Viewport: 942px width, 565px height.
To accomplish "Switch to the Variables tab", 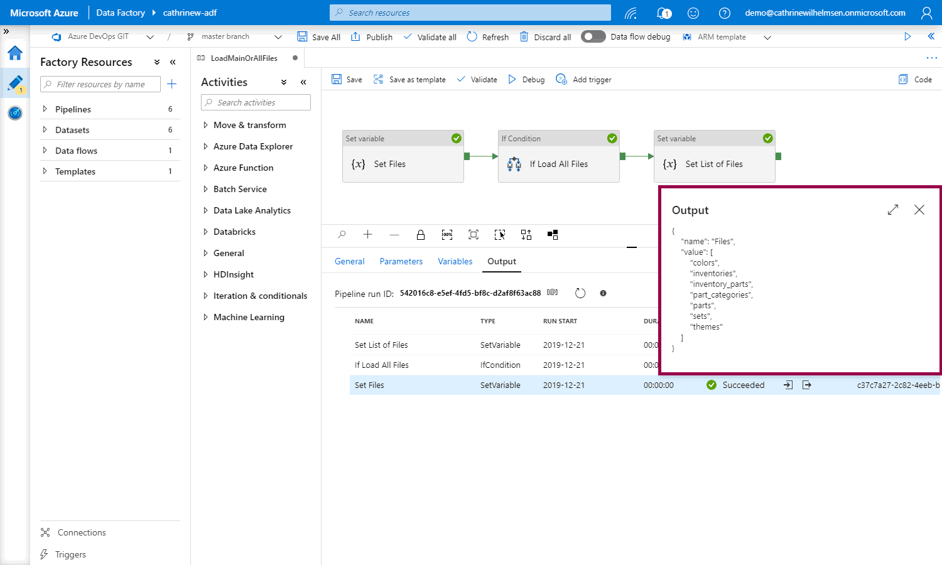I will coord(455,261).
